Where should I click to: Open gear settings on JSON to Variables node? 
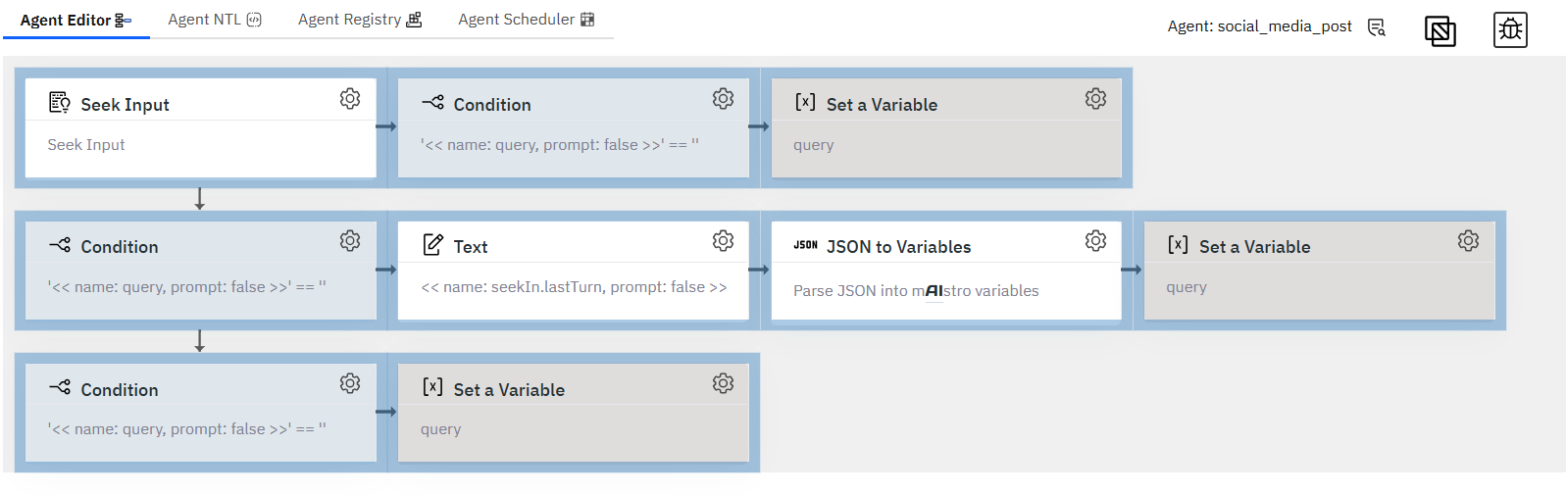pyautogui.click(x=1095, y=241)
